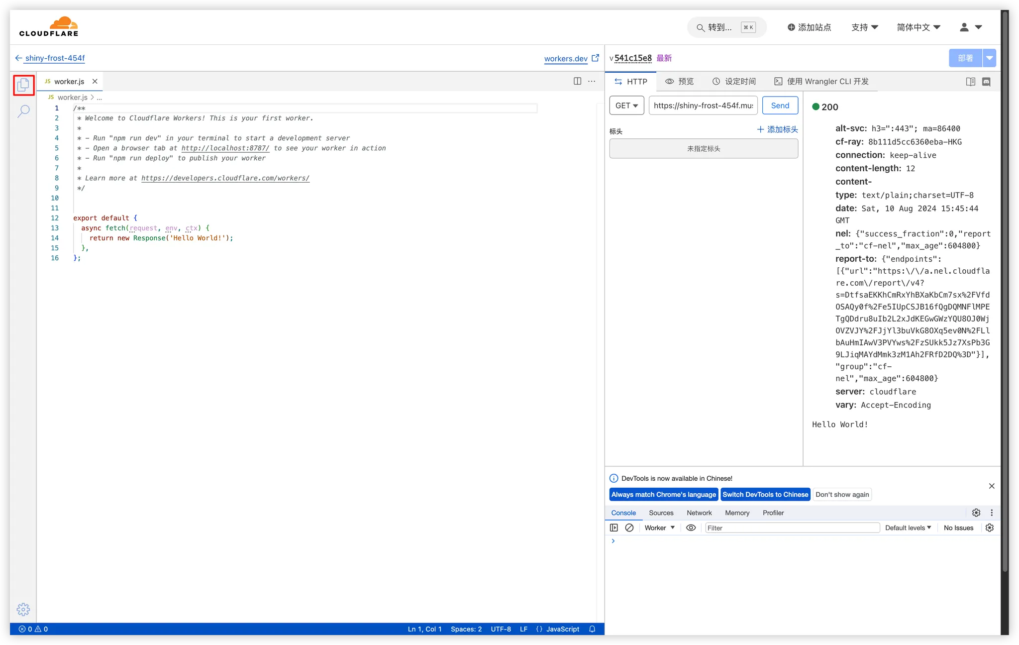Toggle the console sidebar panel icon
Image resolution: width=1019 pixels, height=645 pixels.
614,528
